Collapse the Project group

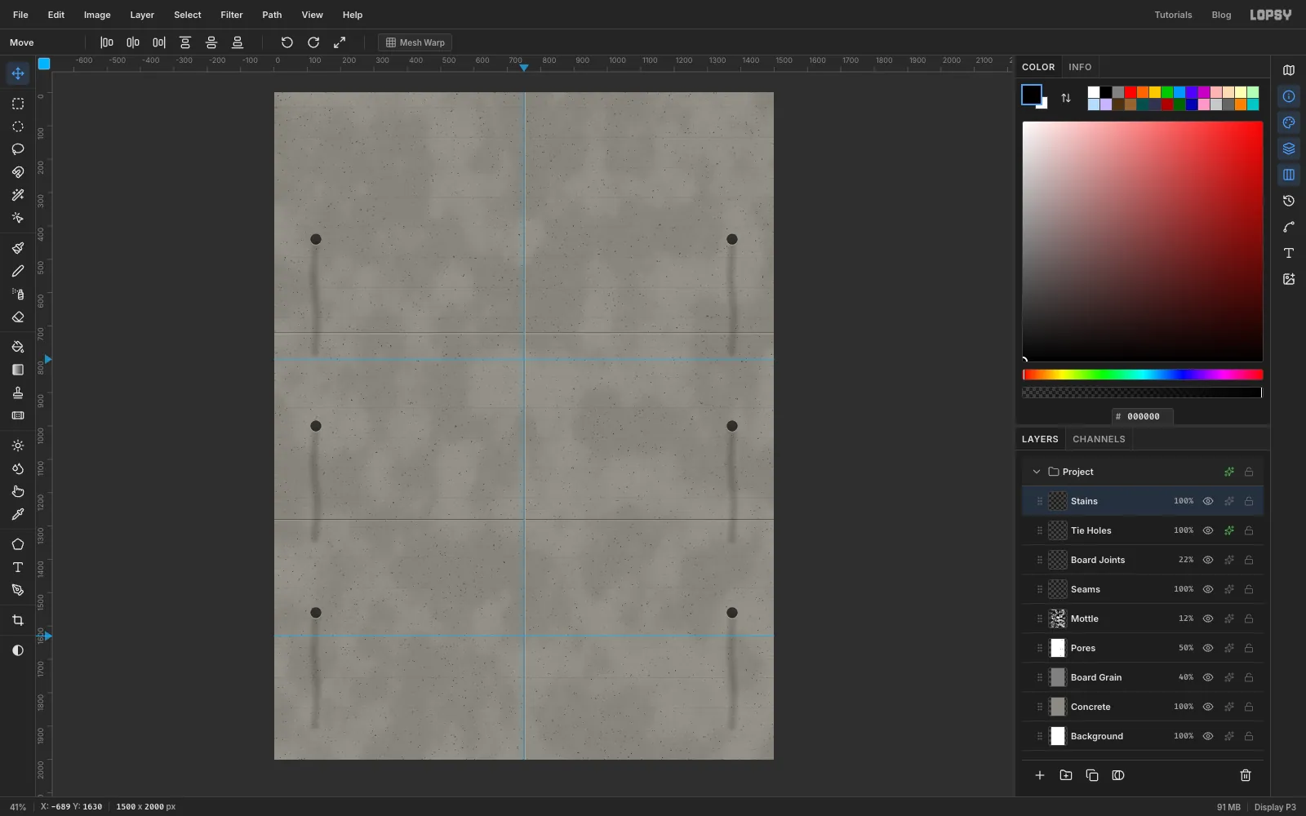[1037, 472]
